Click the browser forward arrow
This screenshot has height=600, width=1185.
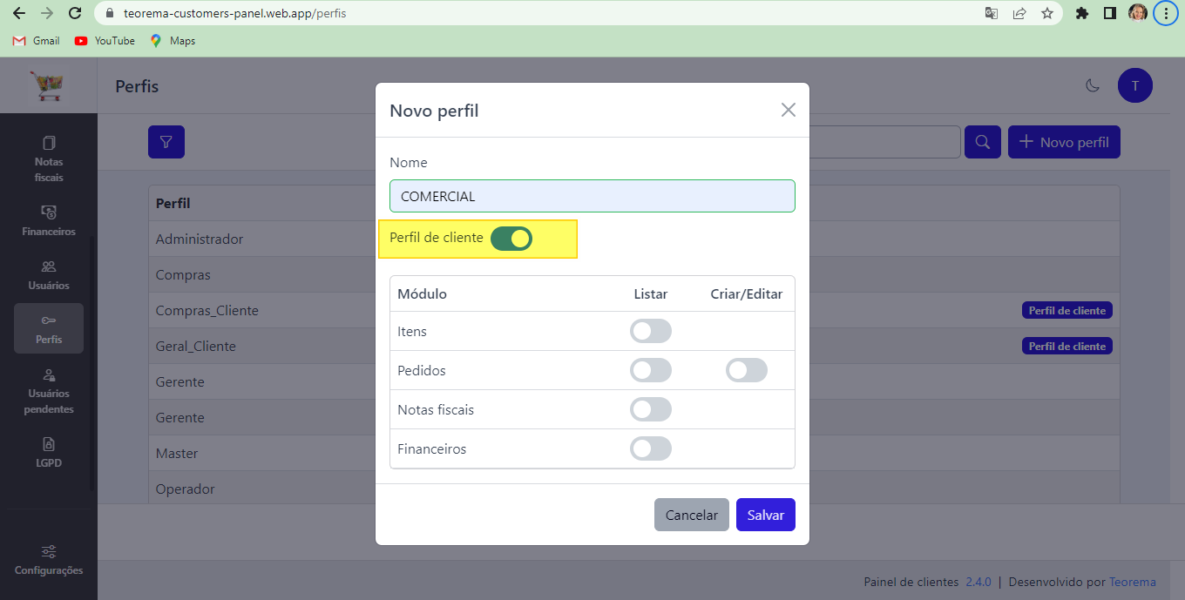47,13
